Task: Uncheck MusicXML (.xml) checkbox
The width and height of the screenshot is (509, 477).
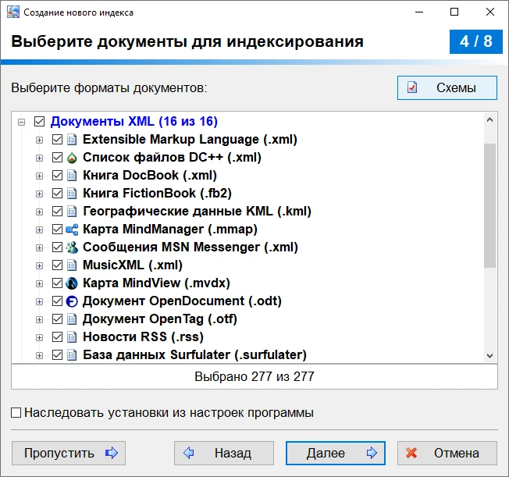Action: (x=58, y=265)
